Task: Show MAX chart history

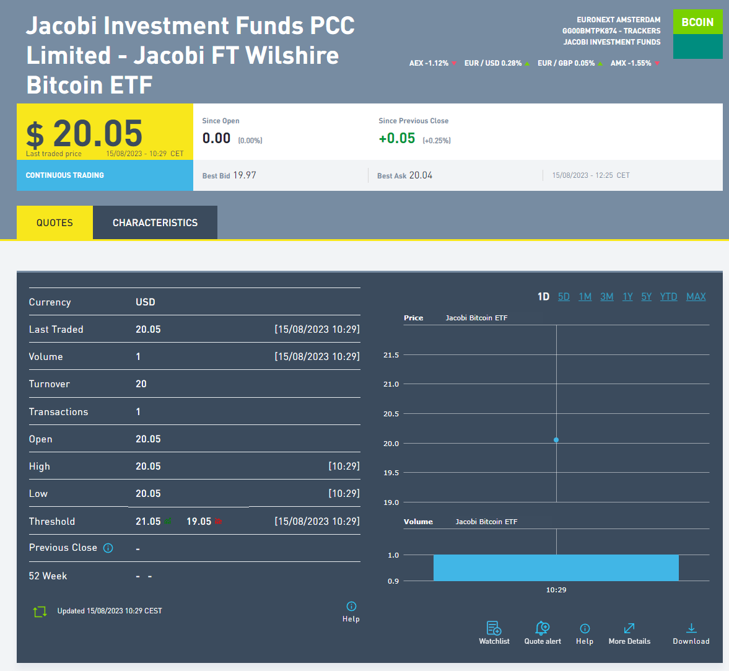Action: pyautogui.click(x=696, y=297)
